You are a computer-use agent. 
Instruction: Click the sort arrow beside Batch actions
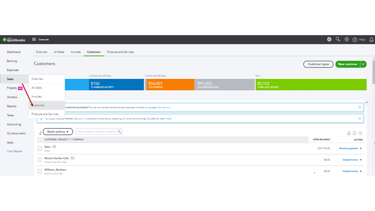coord(40,133)
